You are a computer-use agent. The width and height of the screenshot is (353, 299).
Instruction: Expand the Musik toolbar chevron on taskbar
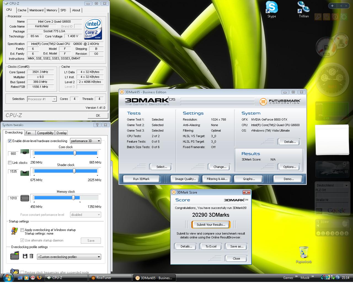click(313, 276)
